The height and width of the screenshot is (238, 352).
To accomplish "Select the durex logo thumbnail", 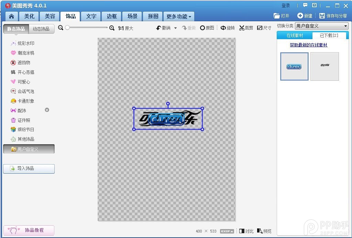I will coord(294,67).
